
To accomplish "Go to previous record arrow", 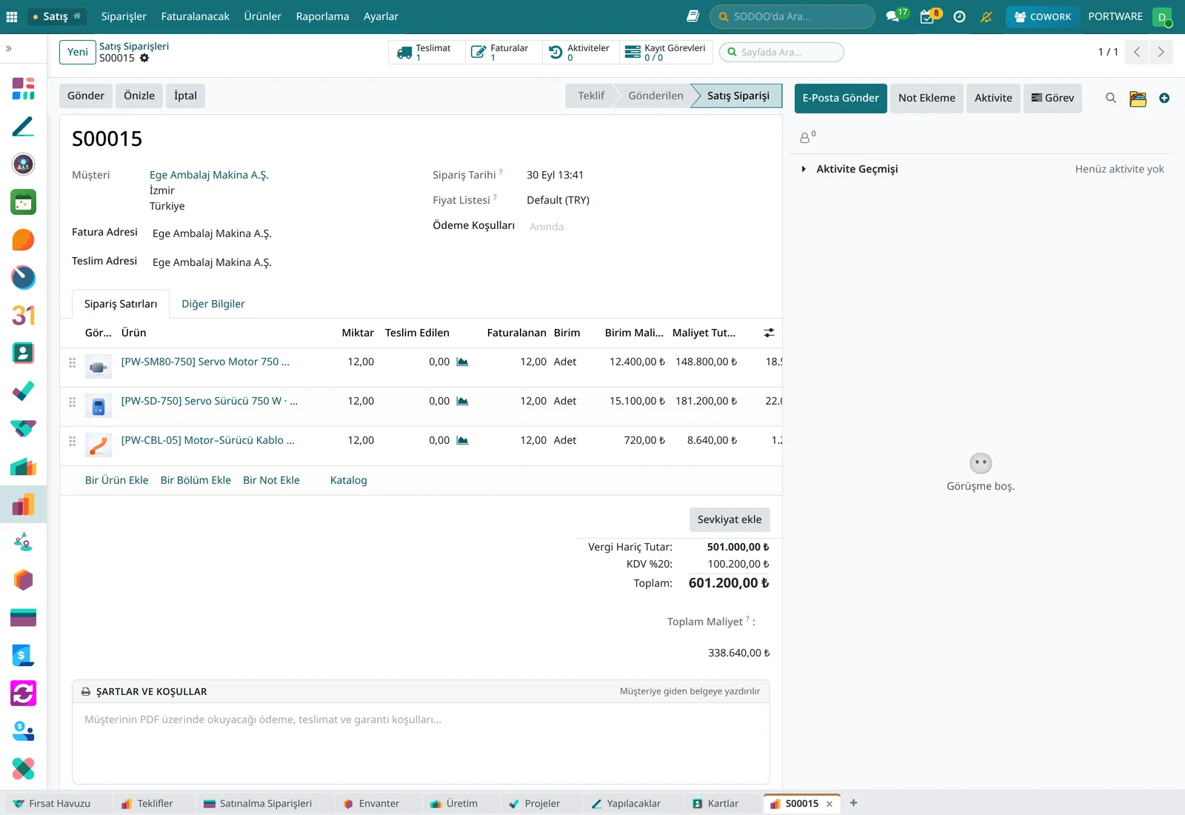I will (1137, 52).
